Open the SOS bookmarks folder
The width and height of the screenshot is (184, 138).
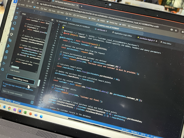pos(29,6)
